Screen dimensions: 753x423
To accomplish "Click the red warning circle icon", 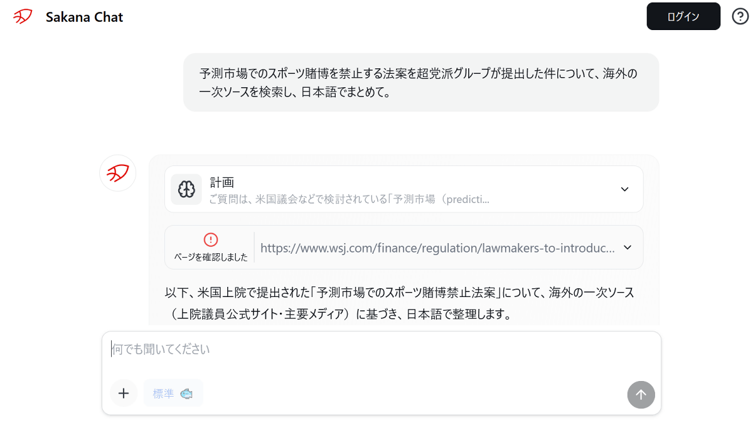I will pyautogui.click(x=211, y=239).
